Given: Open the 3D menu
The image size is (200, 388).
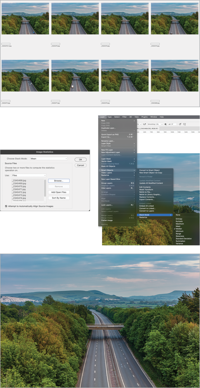Looking at the screenshot, I should (131, 117).
